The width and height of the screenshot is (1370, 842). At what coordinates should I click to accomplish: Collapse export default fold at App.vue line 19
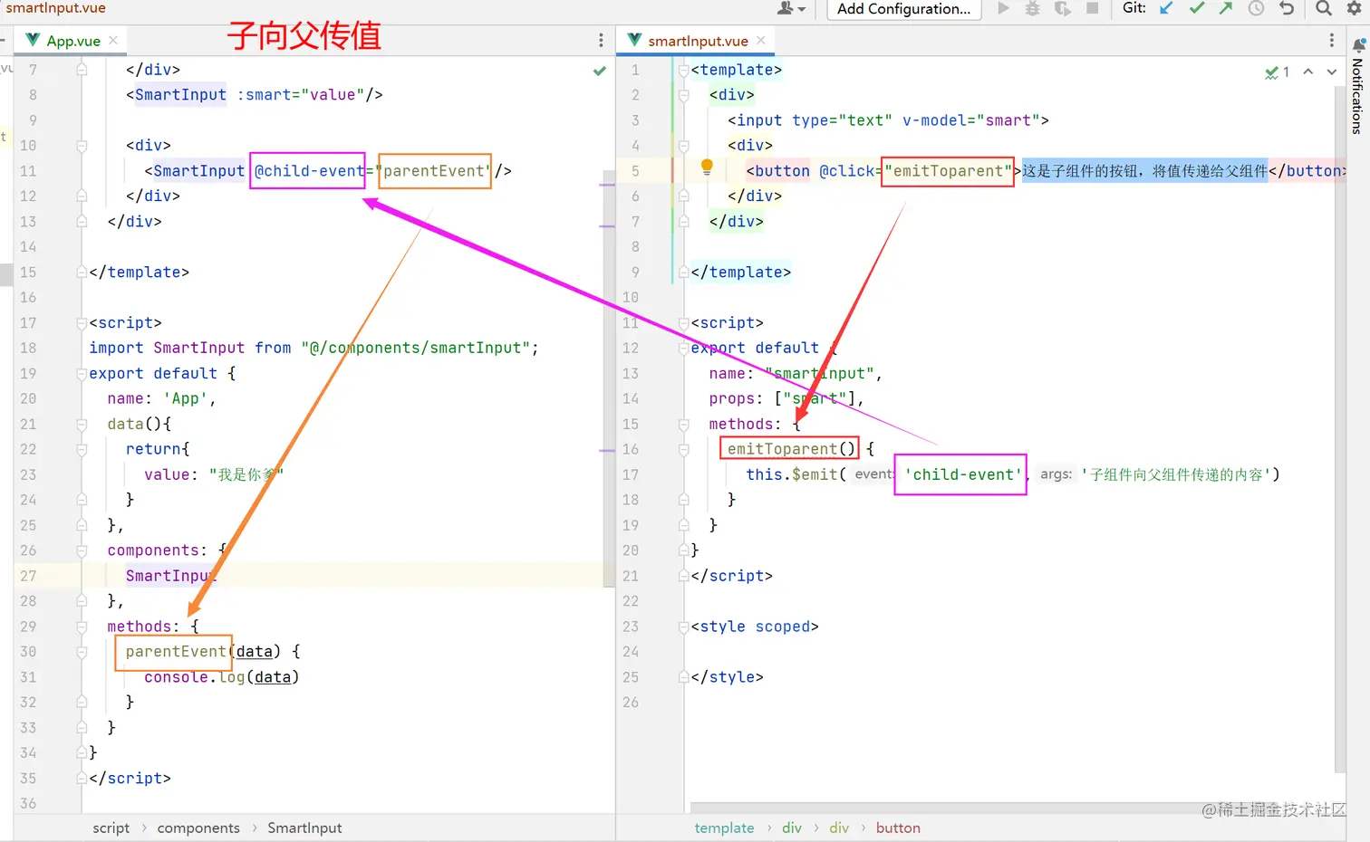[82, 373]
